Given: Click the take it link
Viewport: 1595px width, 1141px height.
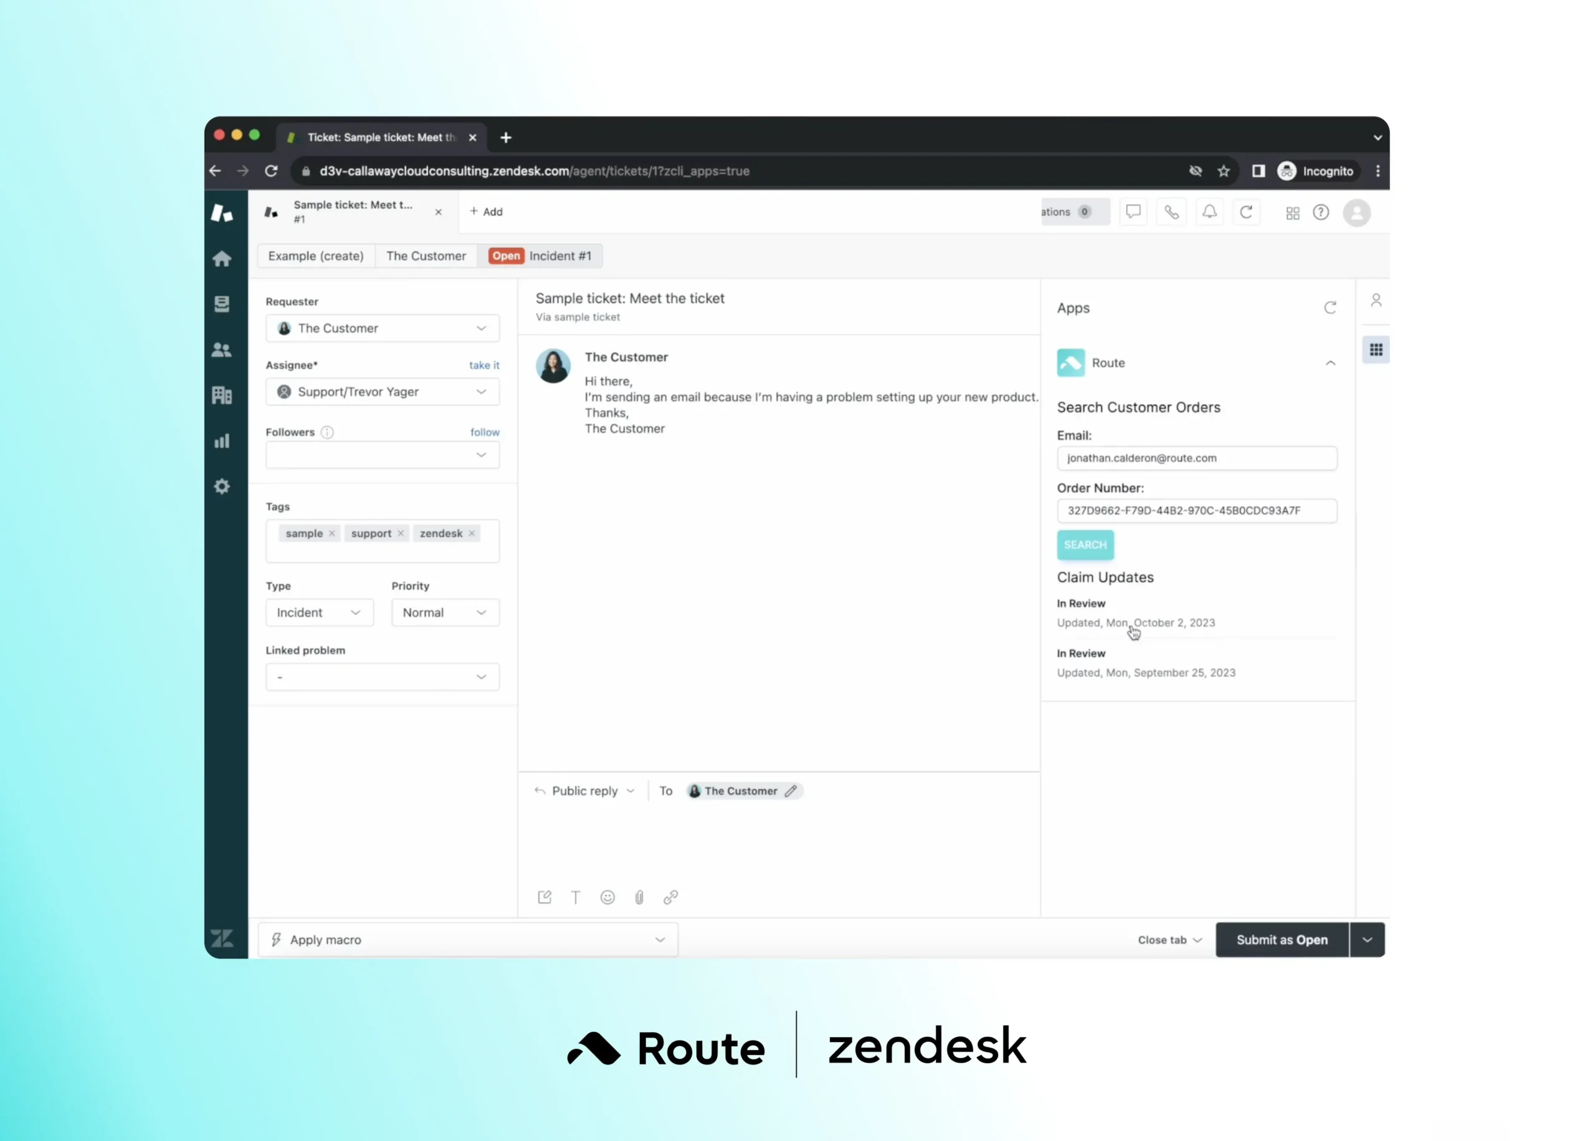Looking at the screenshot, I should click(x=484, y=364).
